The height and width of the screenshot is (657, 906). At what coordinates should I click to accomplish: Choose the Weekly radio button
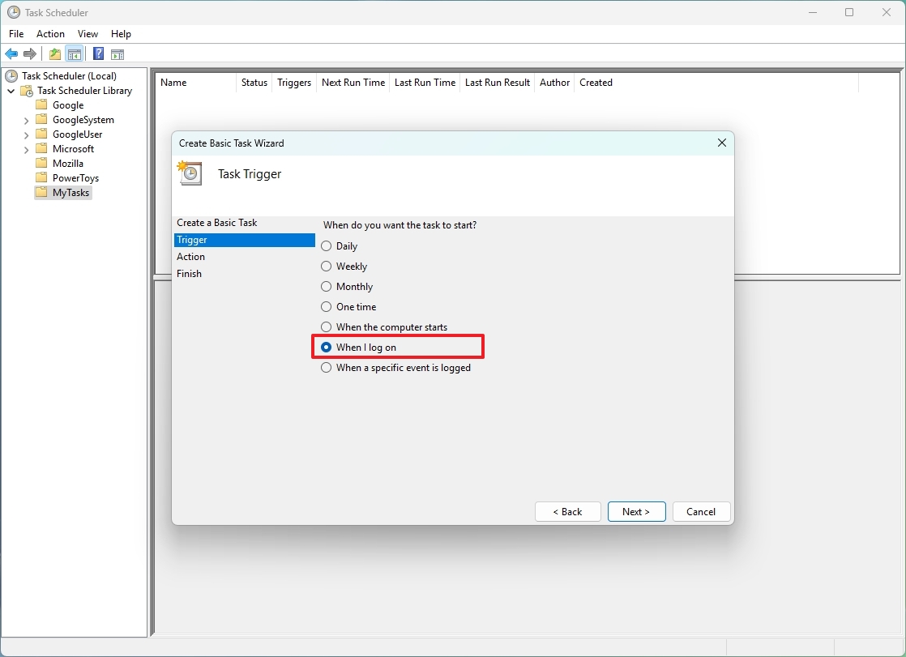(327, 267)
